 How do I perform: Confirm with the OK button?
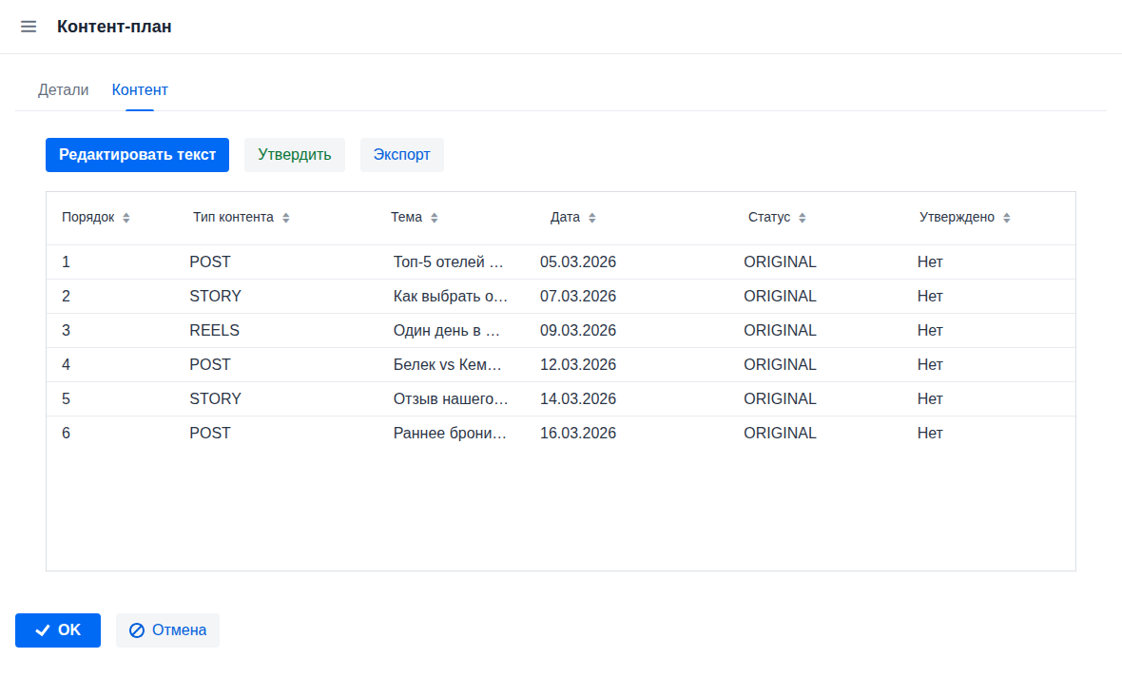click(58, 630)
